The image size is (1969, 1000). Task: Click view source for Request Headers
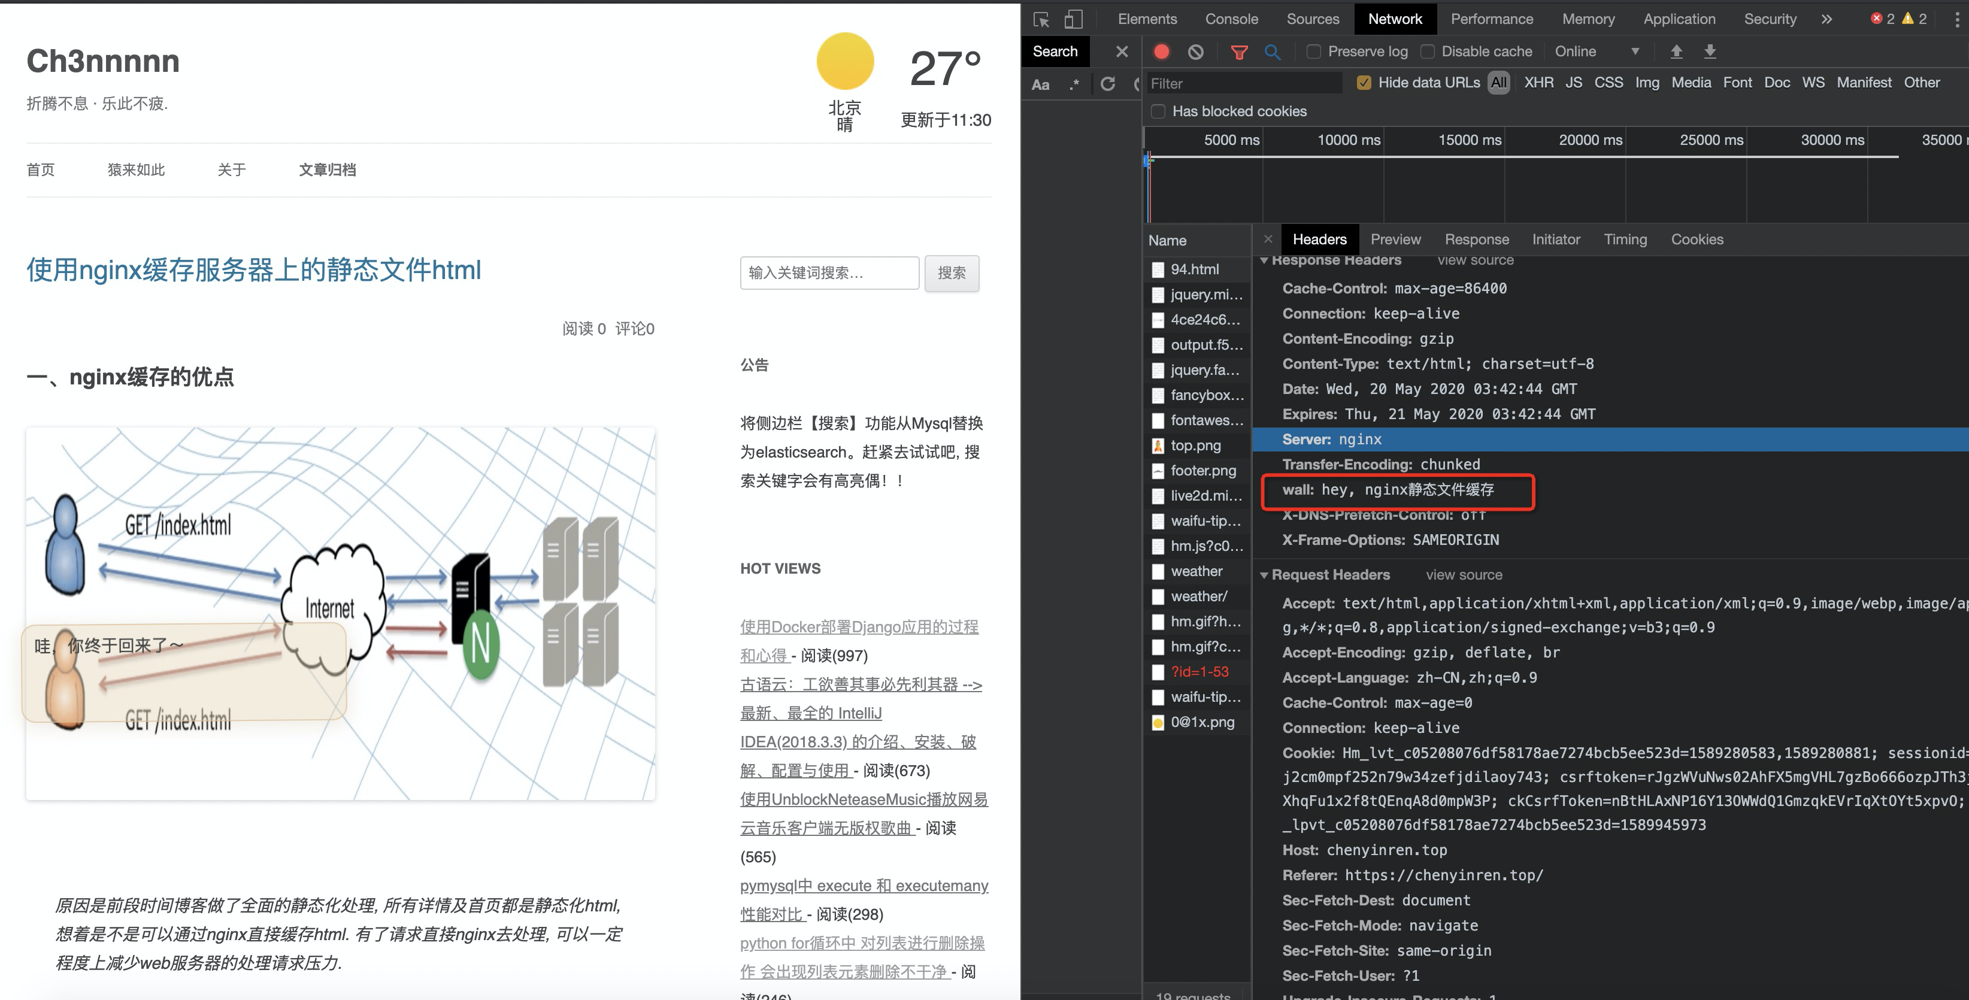click(1464, 575)
